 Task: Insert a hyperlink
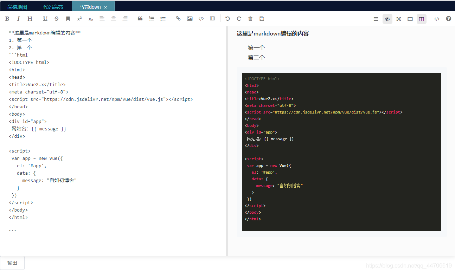[178, 19]
